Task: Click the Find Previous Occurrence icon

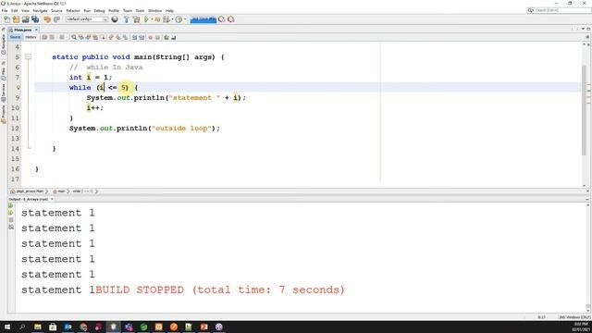Action: tap(80, 37)
